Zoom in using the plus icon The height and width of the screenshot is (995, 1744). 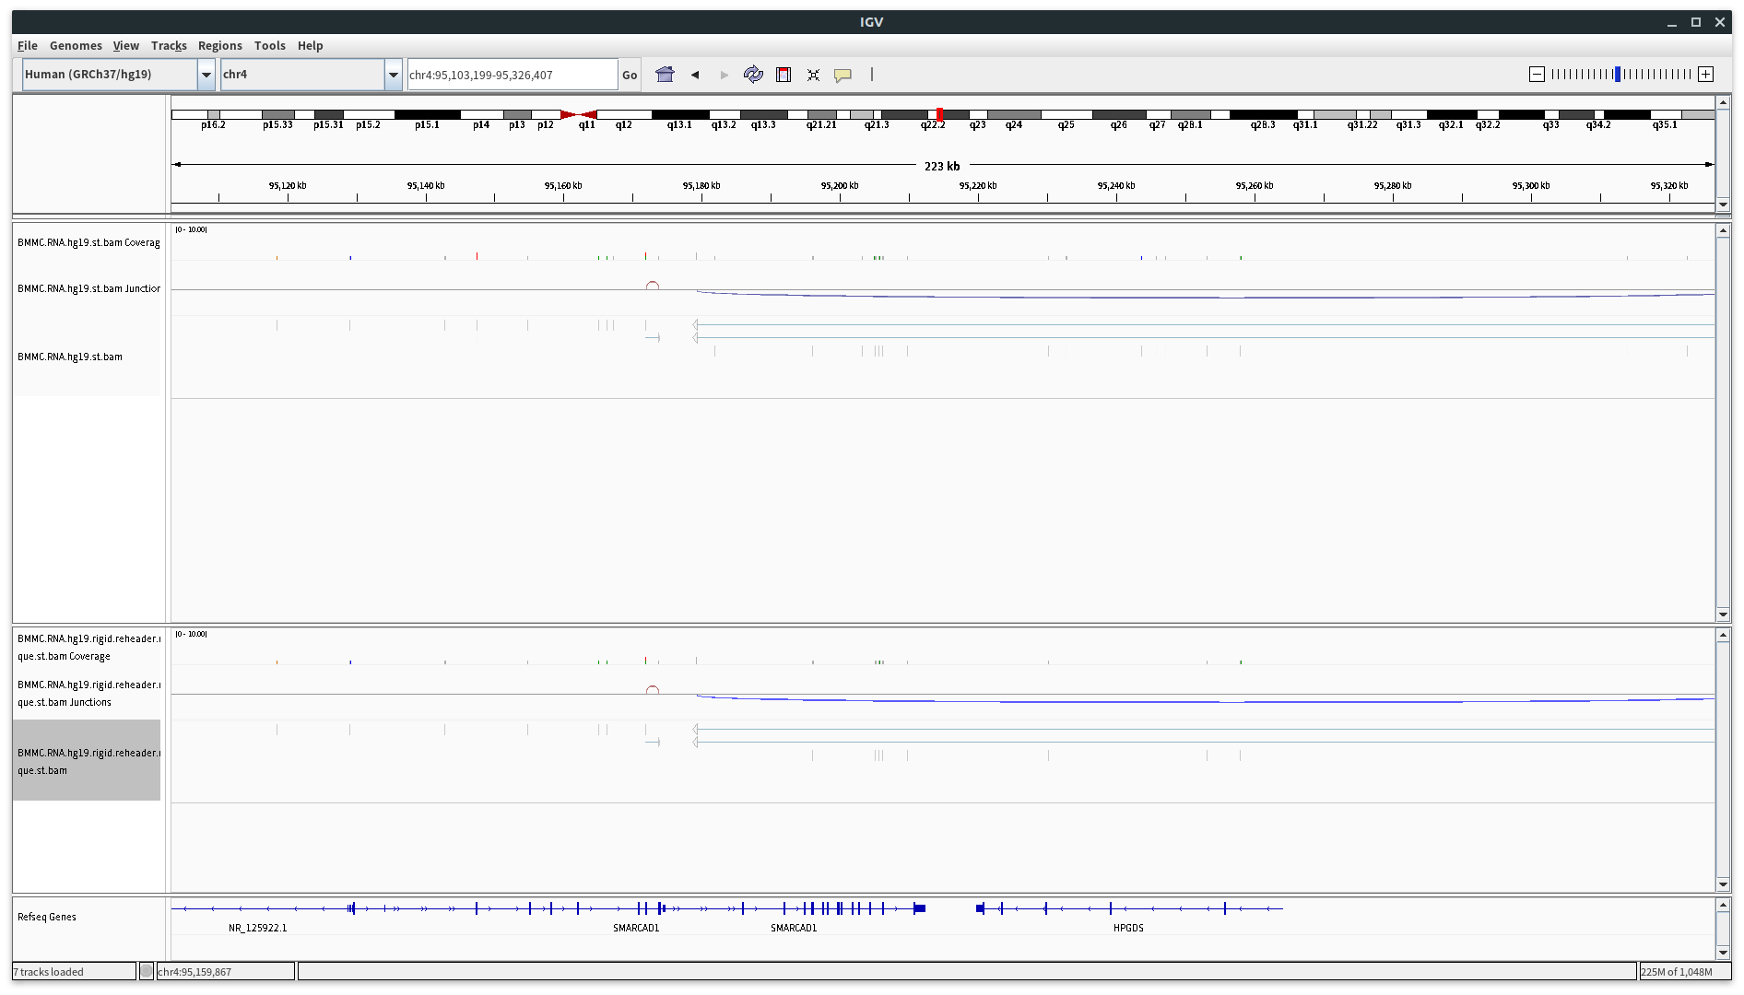pyautogui.click(x=1705, y=74)
